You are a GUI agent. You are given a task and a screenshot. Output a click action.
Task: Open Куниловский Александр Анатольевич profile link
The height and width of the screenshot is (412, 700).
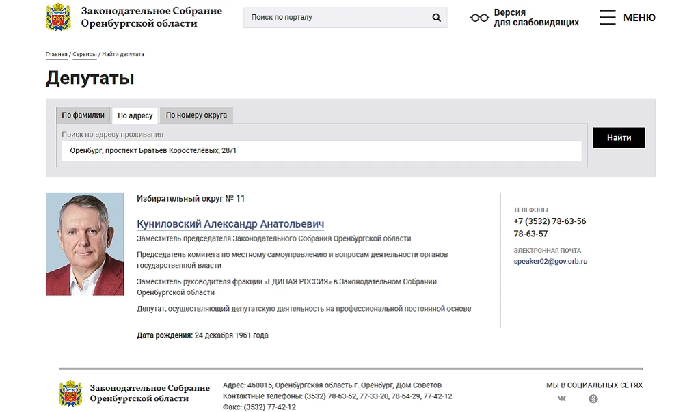pos(230,223)
